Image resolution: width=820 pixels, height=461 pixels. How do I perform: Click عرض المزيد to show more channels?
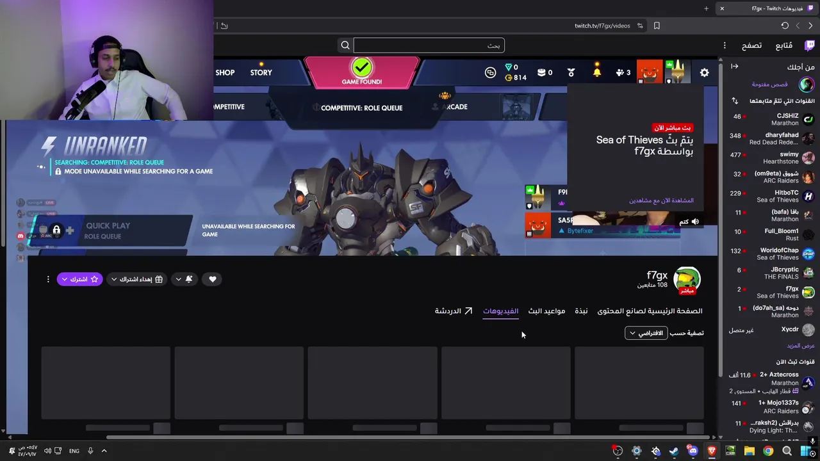coord(801,346)
